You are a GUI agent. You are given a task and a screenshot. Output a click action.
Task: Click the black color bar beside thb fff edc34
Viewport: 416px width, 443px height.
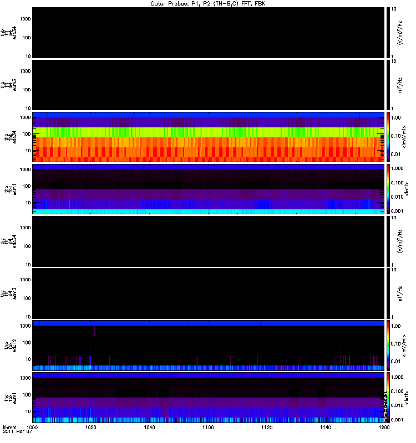click(388, 33)
